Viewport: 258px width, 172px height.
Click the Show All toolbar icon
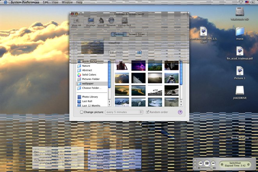(76, 21)
